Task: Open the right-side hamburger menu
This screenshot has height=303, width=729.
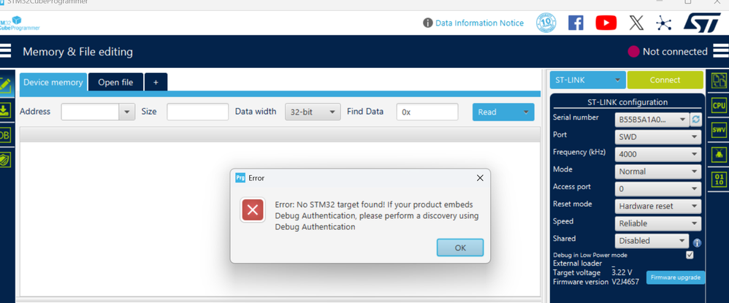Action: 720,50
